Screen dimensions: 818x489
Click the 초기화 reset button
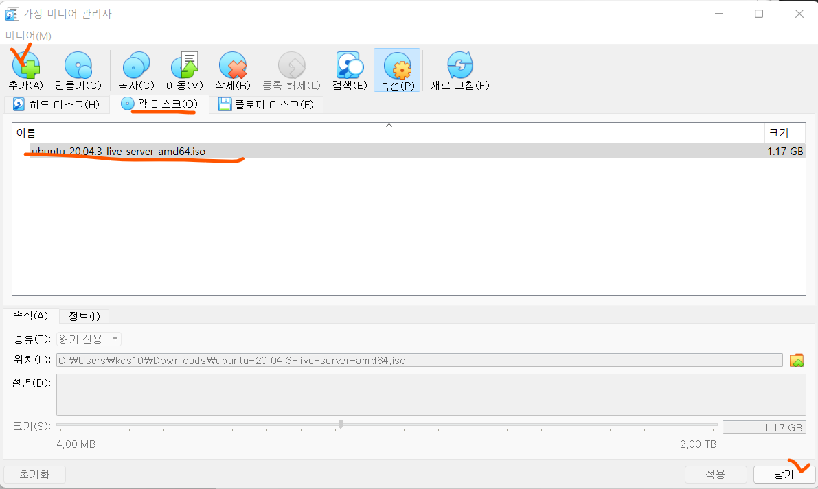click(34, 475)
